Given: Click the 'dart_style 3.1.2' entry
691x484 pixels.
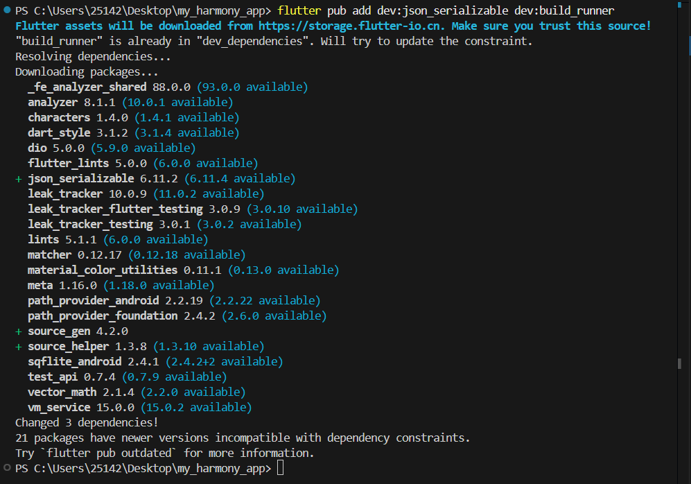Looking at the screenshot, I should point(78,132).
